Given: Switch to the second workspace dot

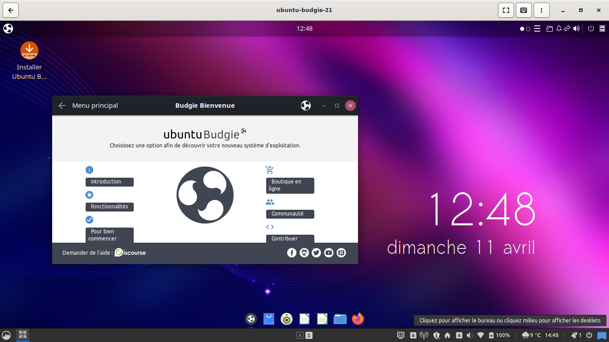Looking at the screenshot, I should point(528,29).
